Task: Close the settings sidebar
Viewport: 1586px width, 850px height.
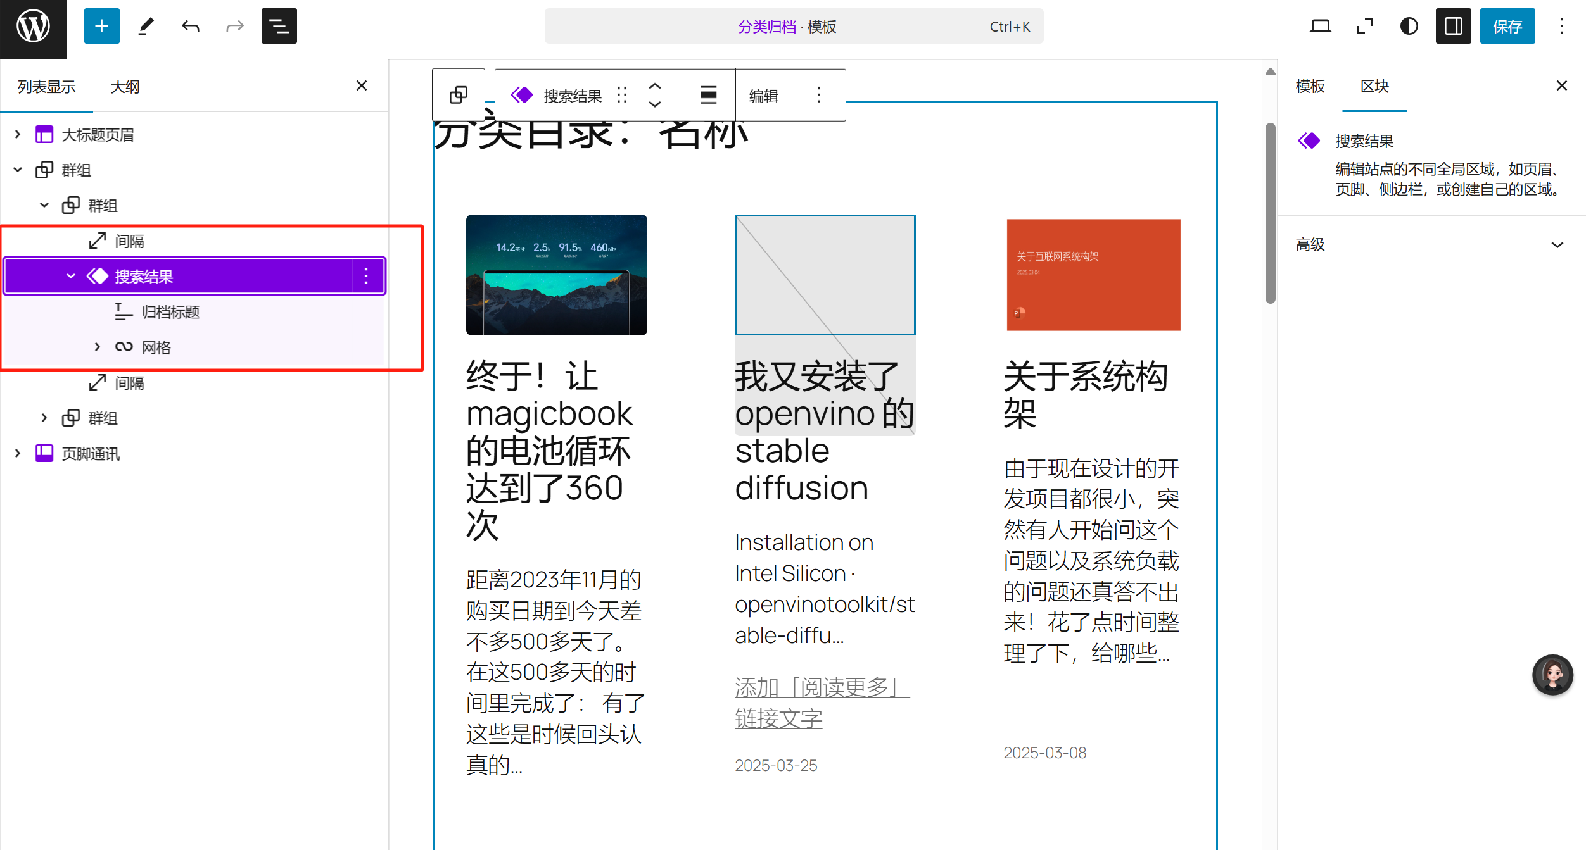Action: pos(1562,85)
